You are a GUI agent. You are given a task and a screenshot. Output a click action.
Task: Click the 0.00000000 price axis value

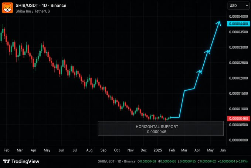(x=238, y=140)
